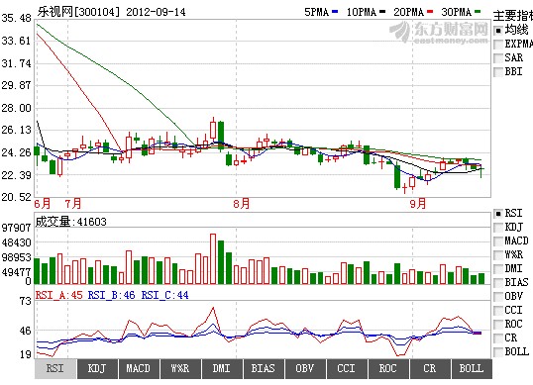Image resolution: width=533 pixels, height=385 pixels.
Task: Click the RSI_C:44 value label
Action: click(x=164, y=295)
